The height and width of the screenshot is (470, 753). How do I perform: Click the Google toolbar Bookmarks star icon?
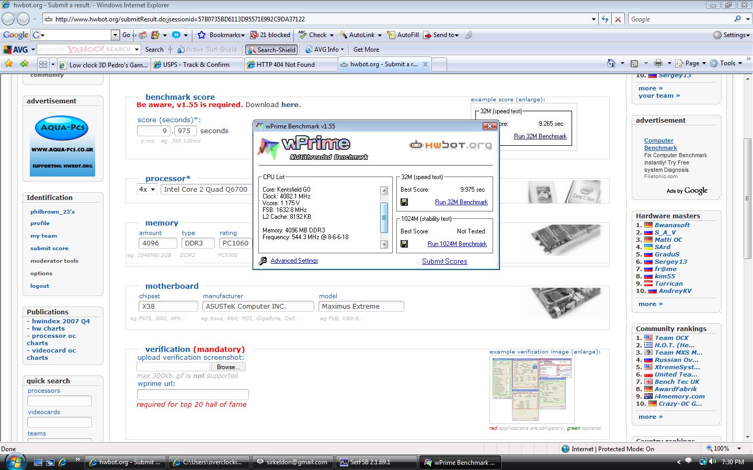pyautogui.click(x=202, y=35)
